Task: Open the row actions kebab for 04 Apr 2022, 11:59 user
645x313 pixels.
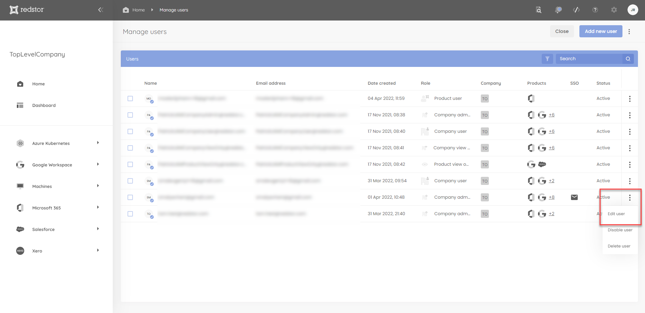Action: click(630, 99)
